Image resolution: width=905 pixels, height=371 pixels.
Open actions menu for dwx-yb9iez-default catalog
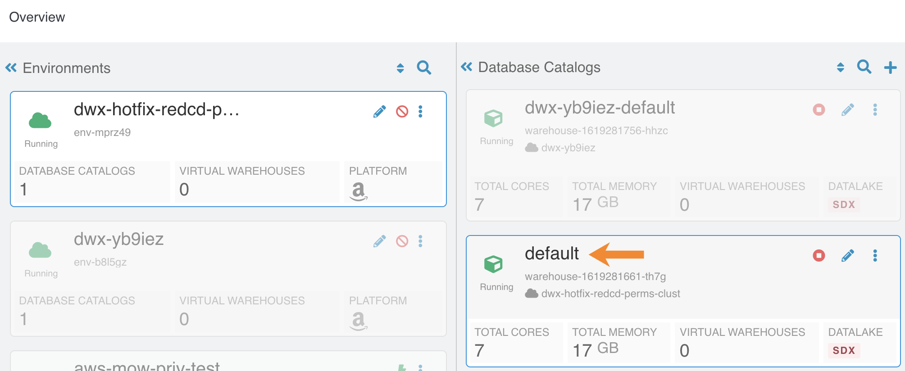[x=875, y=110]
